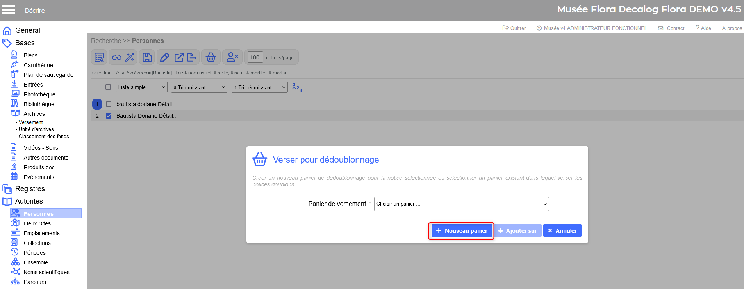Image resolution: width=744 pixels, height=289 pixels.
Task: Expand the Liste simple dropdown
Action: click(x=141, y=87)
